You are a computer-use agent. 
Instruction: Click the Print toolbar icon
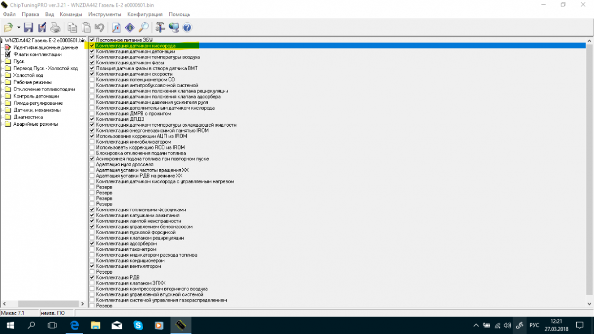click(55, 27)
